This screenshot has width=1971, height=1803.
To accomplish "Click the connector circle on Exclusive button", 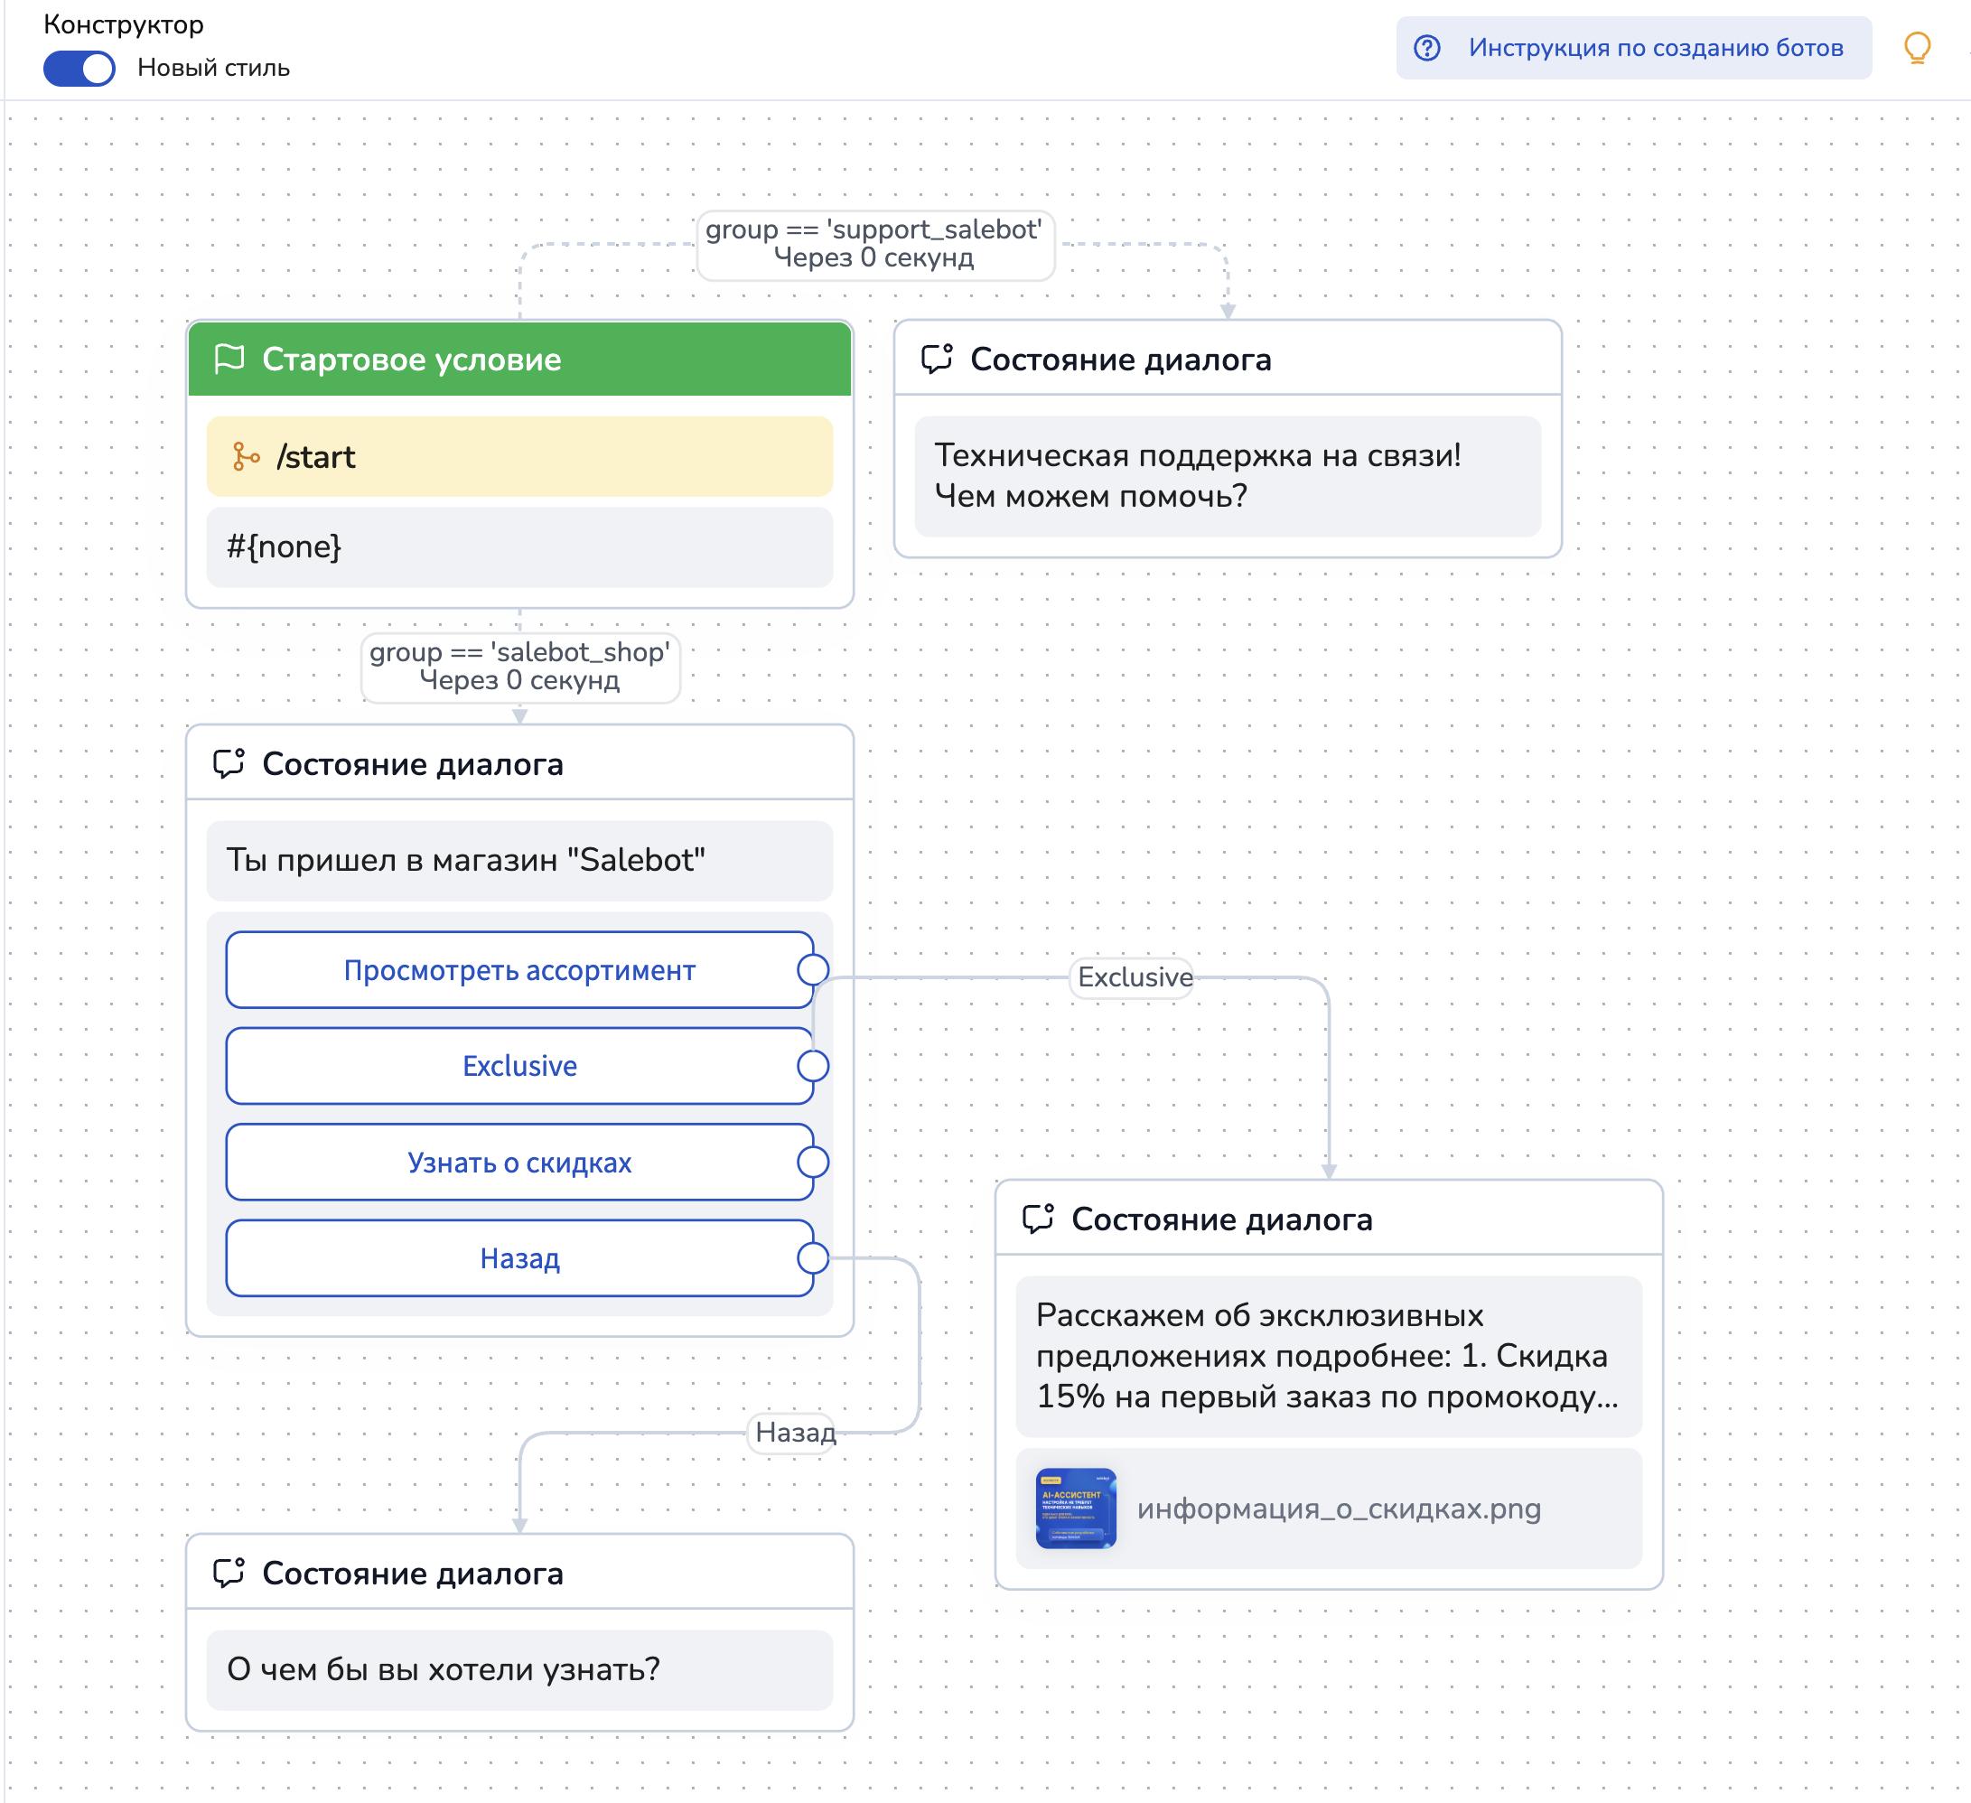I will pos(812,1066).
